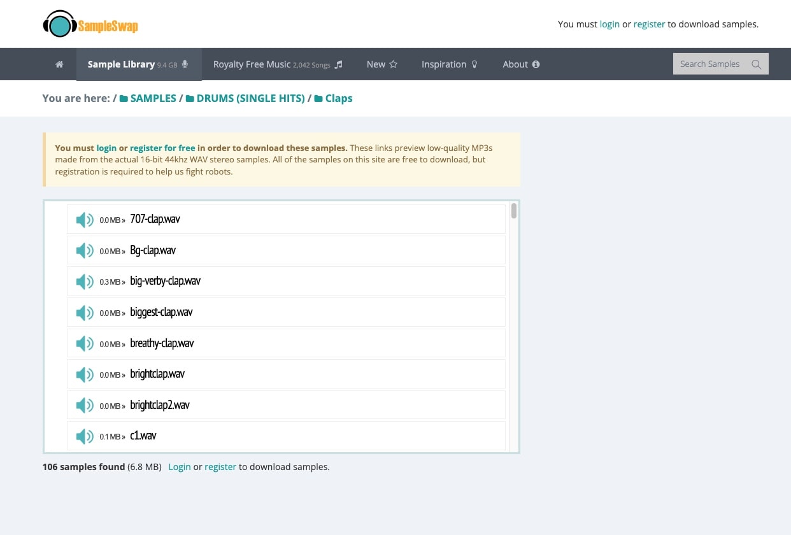This screenshot has height=535, width=791.
Task: Click the '106 samples found' text
Action: pyautogui.click(x=83, y=467)
